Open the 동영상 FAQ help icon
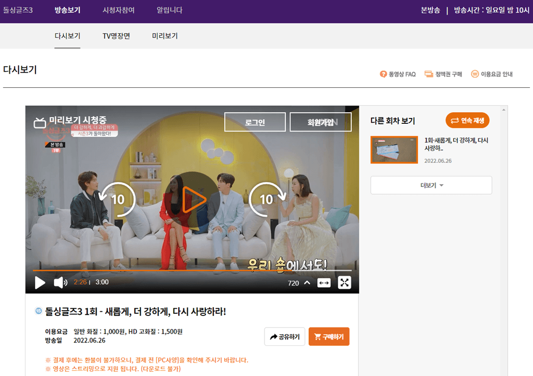The height and width of the screenshot is (376, 533). point(397,74)
